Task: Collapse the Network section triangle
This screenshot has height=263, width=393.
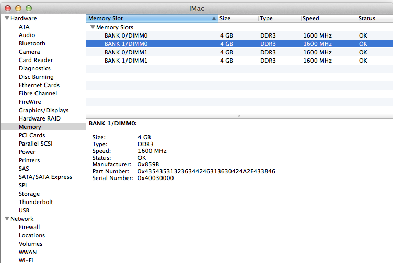Action: [x=7, y=219]
